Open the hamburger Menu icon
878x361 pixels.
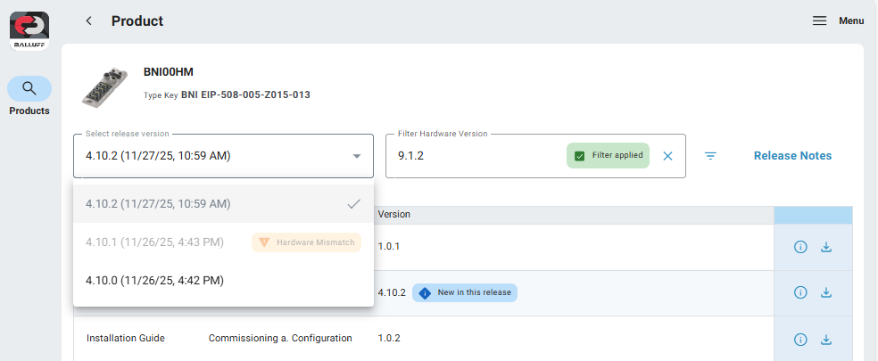pyautogui.click(x=820, y=21)
